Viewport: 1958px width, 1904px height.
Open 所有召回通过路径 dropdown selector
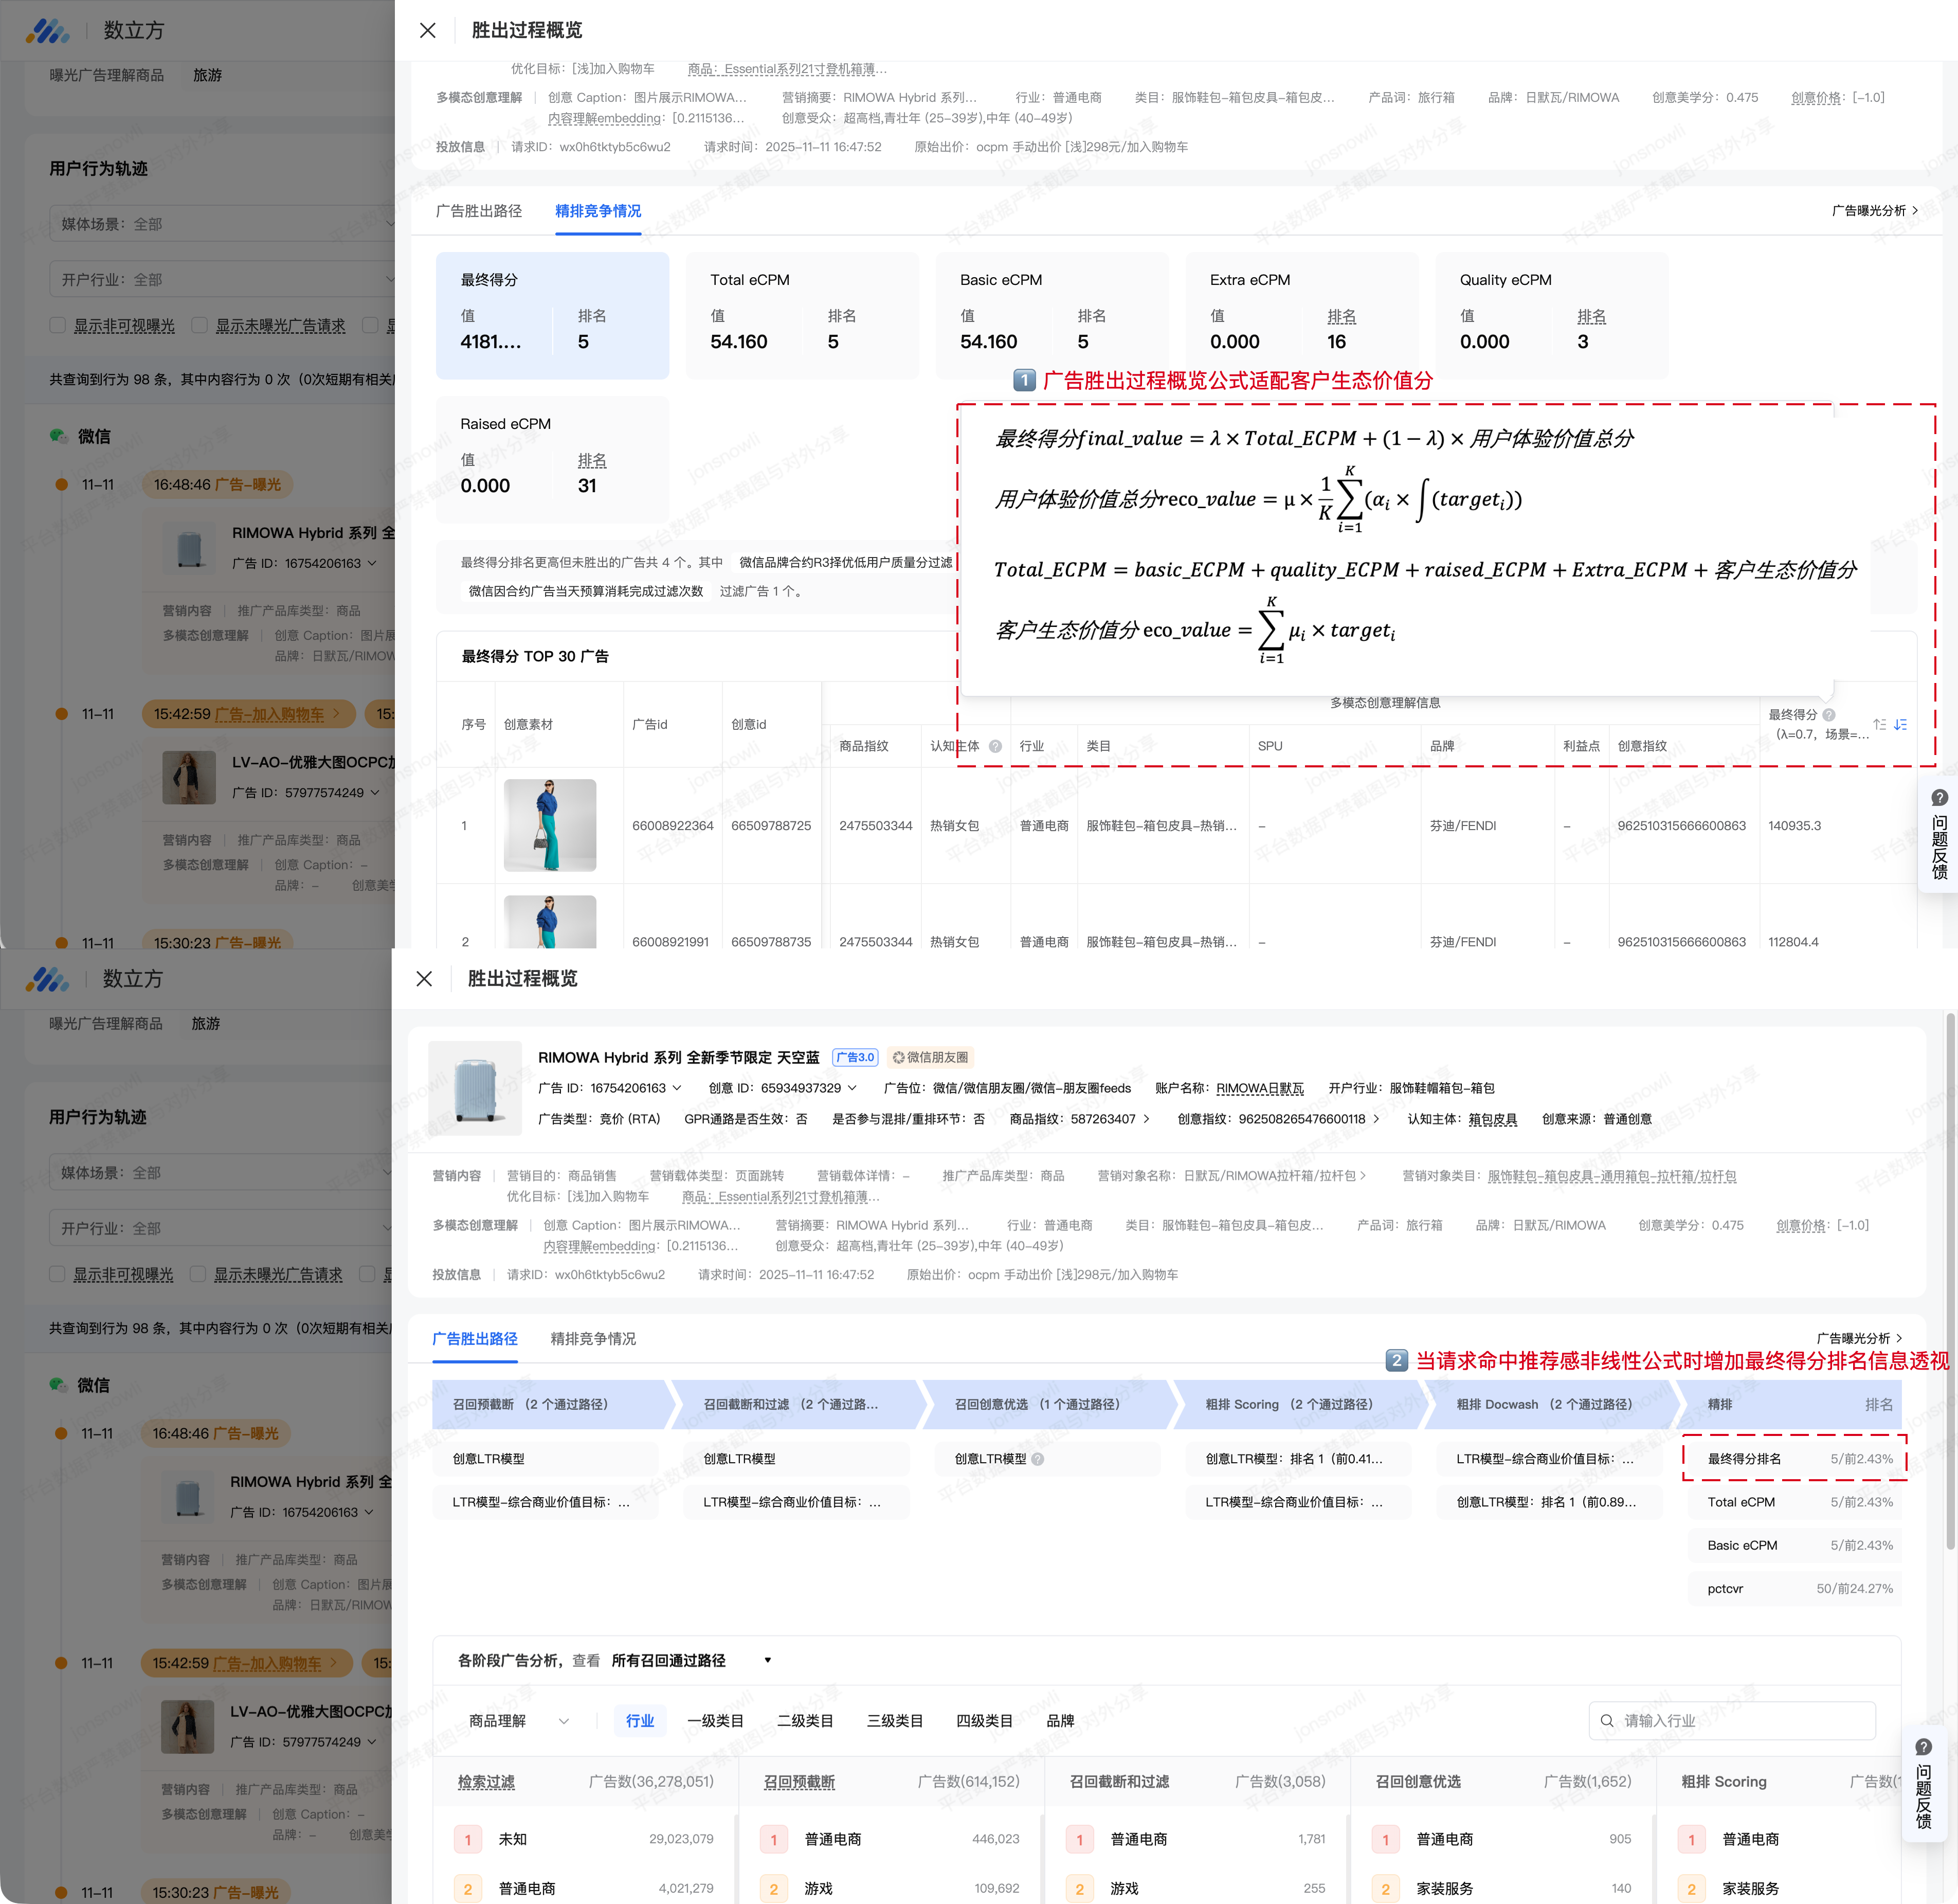click(x=691, y=1660)
